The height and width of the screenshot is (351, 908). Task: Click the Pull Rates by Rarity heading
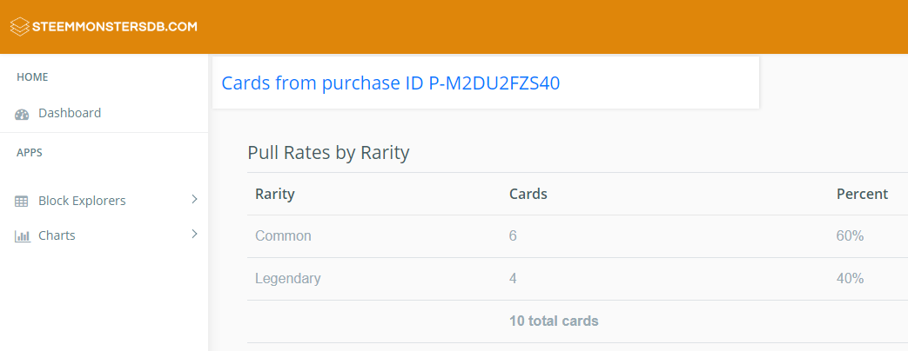(x=328, y=153)
